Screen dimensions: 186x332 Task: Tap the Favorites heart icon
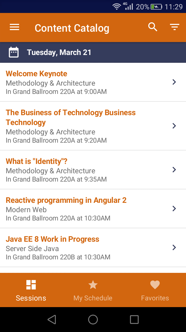pyautogui.click(x=155, y=285)
